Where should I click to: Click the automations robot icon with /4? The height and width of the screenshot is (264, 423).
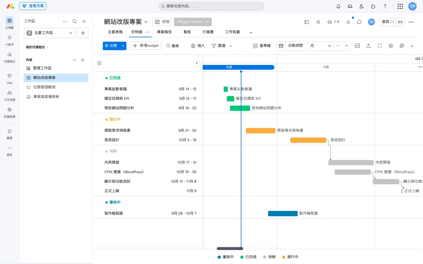point(333,22)
